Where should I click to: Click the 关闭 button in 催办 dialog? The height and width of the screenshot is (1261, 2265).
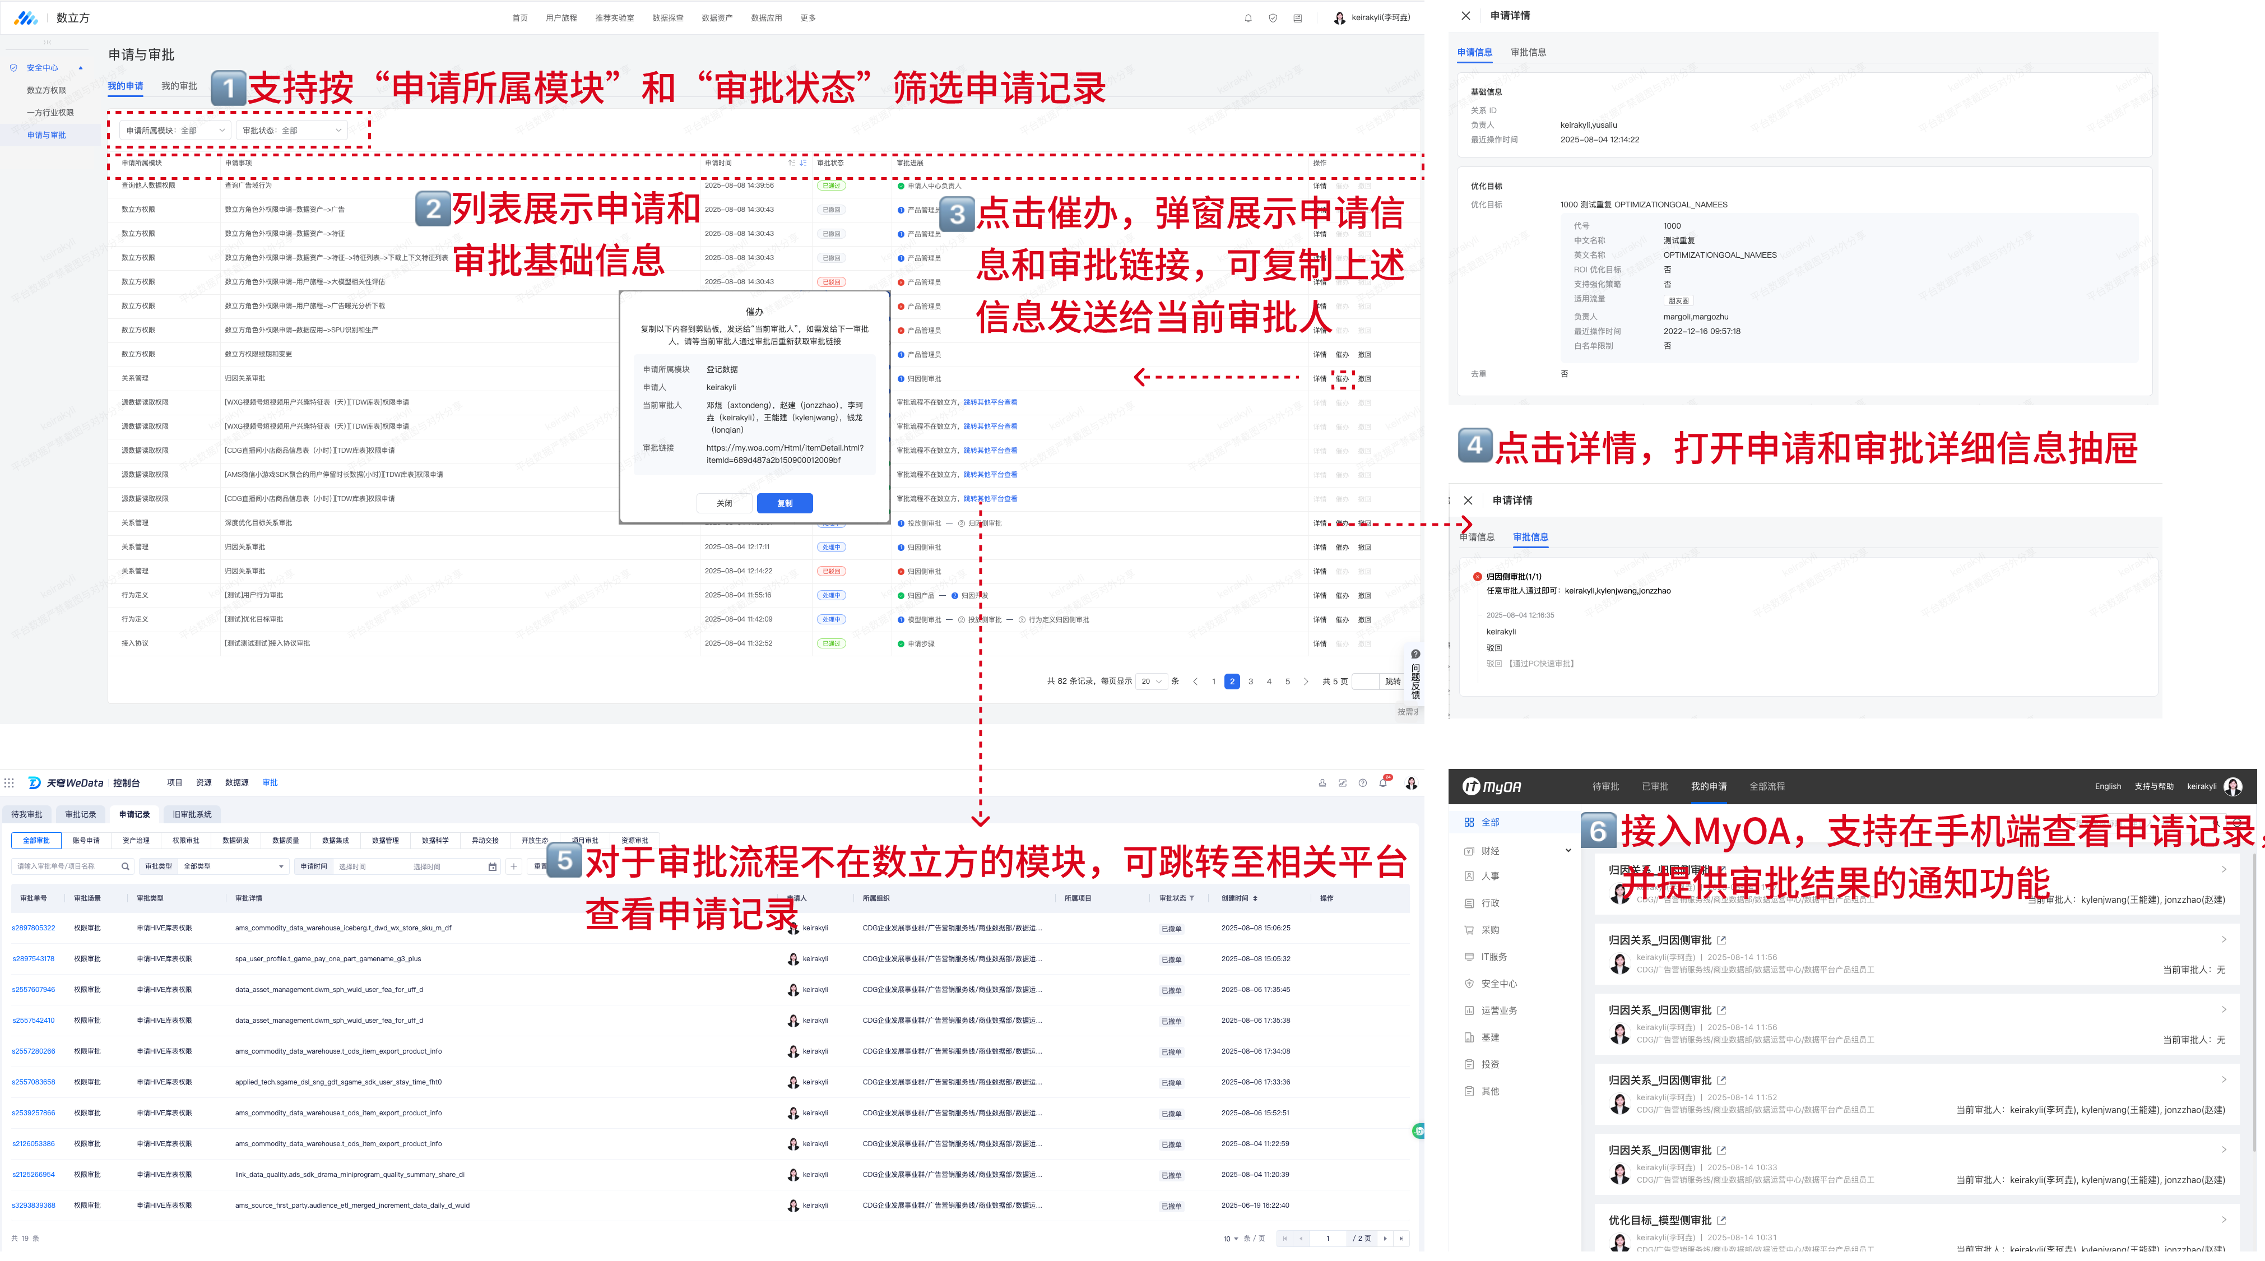[723, 504]
